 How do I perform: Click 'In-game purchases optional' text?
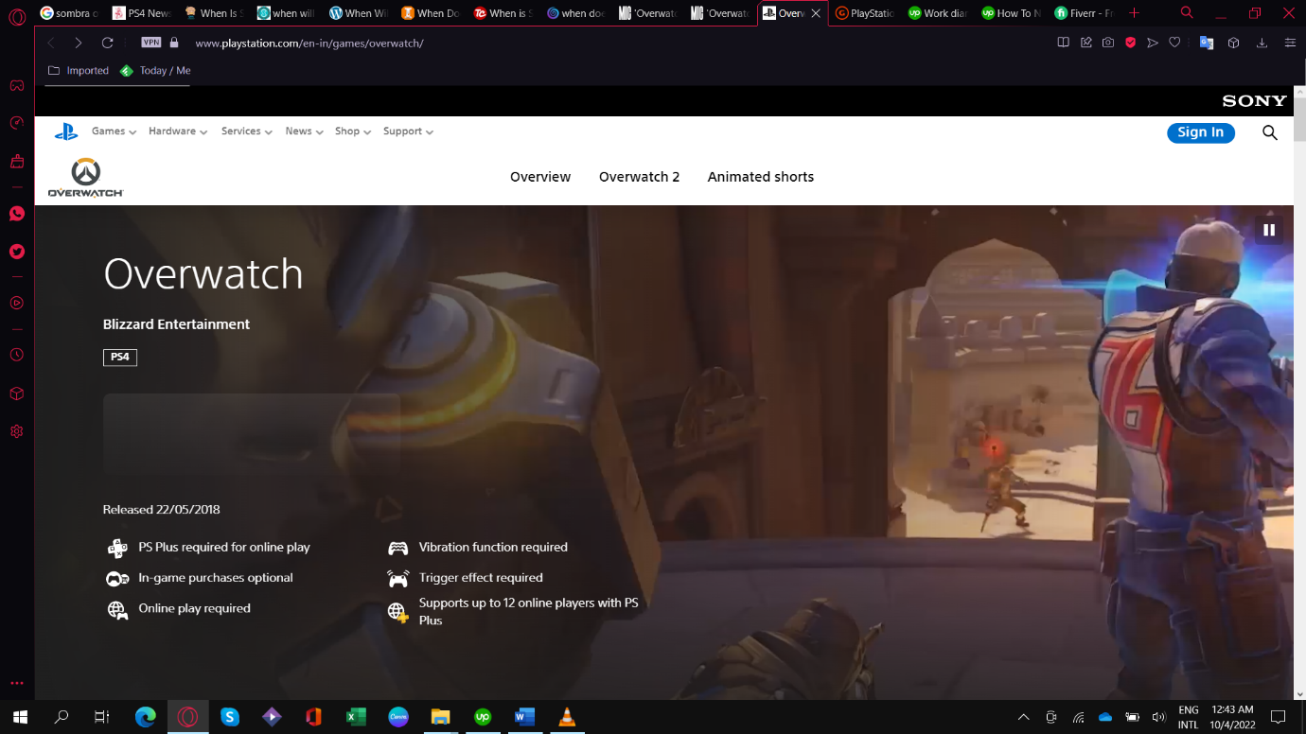pyautogui.click(x=216, y=578)
